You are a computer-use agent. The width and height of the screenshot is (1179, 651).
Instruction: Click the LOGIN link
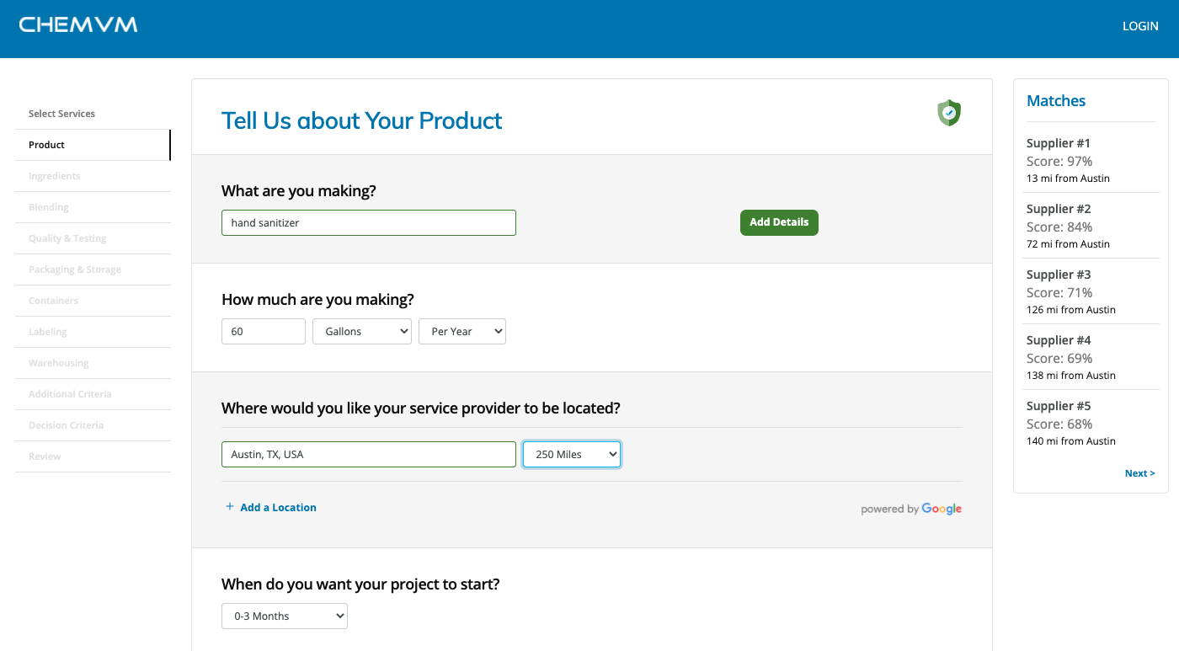pyautogui.click(x=1140, y=26)
